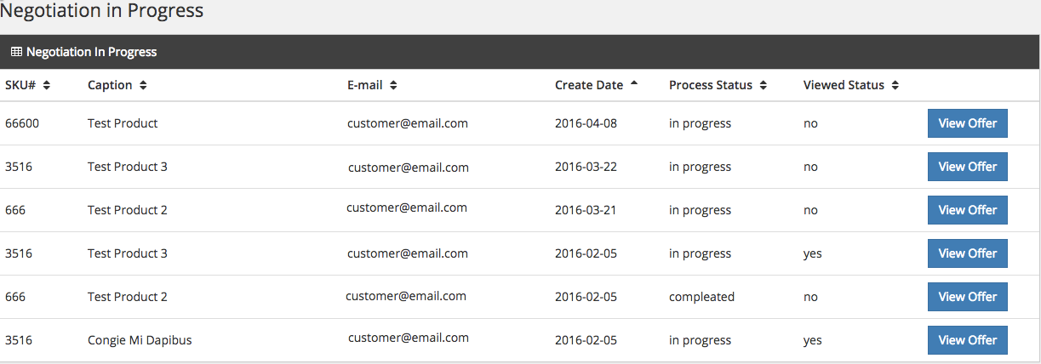Open View Offer for 2016-03-22 row
Screen dimensions: 1041x364
click(x=967, y=167)
